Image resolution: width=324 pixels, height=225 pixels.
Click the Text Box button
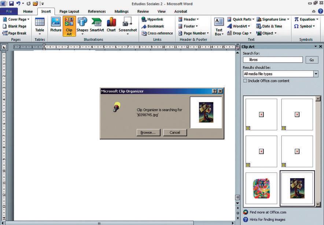219,27
